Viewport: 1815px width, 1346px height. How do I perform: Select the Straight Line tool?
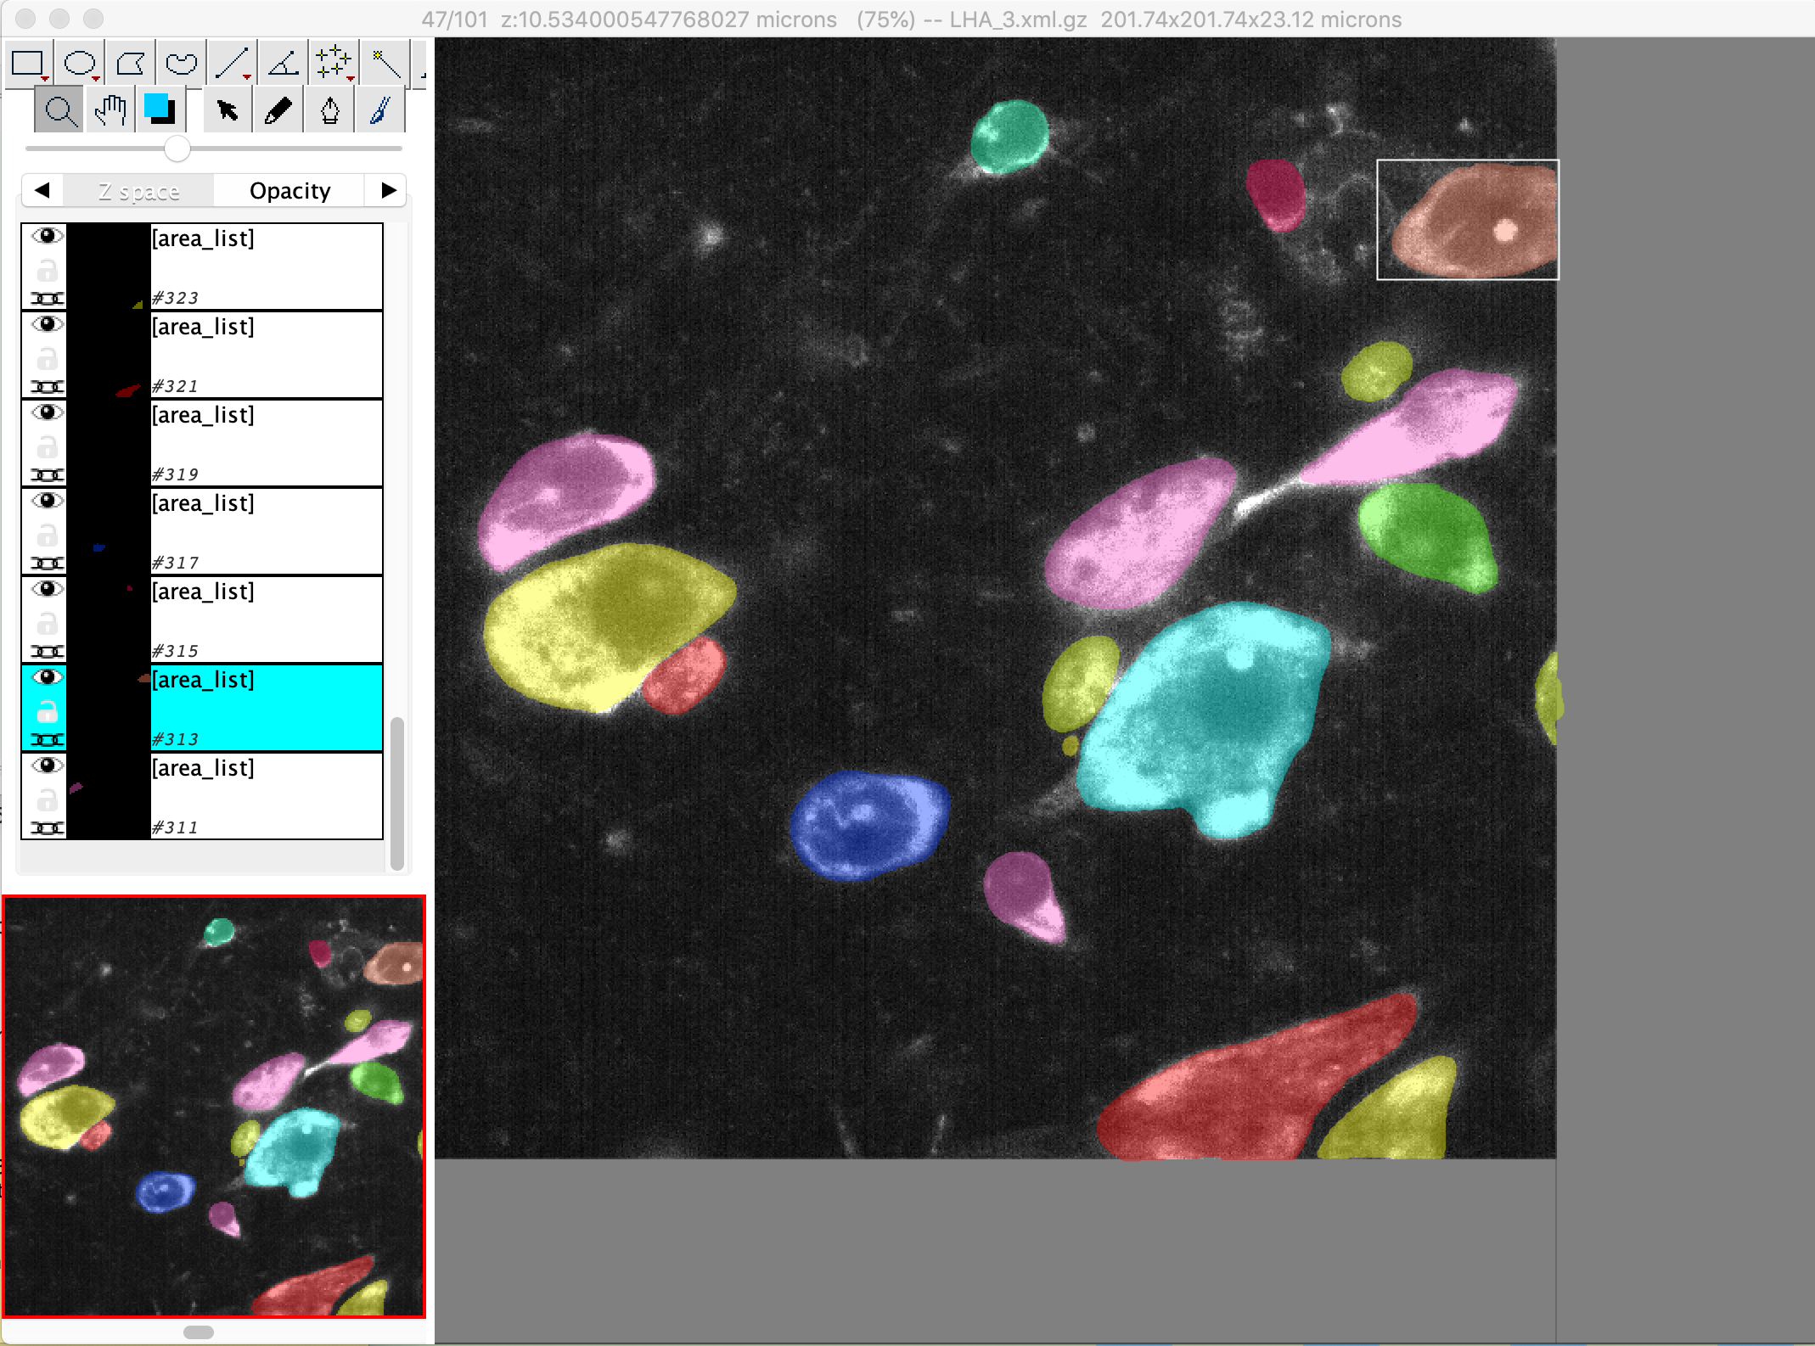(x=233, y=64)
